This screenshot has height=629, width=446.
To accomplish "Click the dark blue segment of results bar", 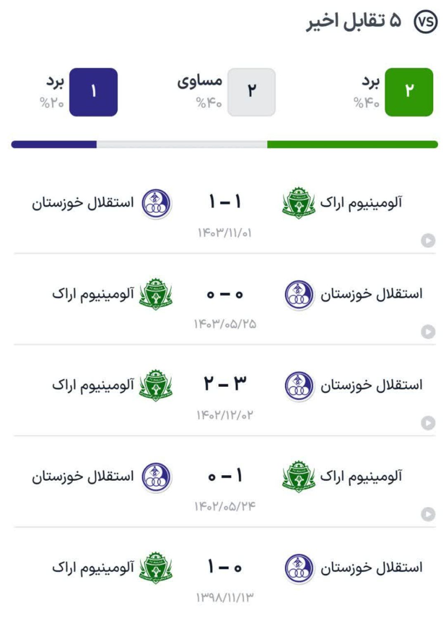I will point(54,144).
